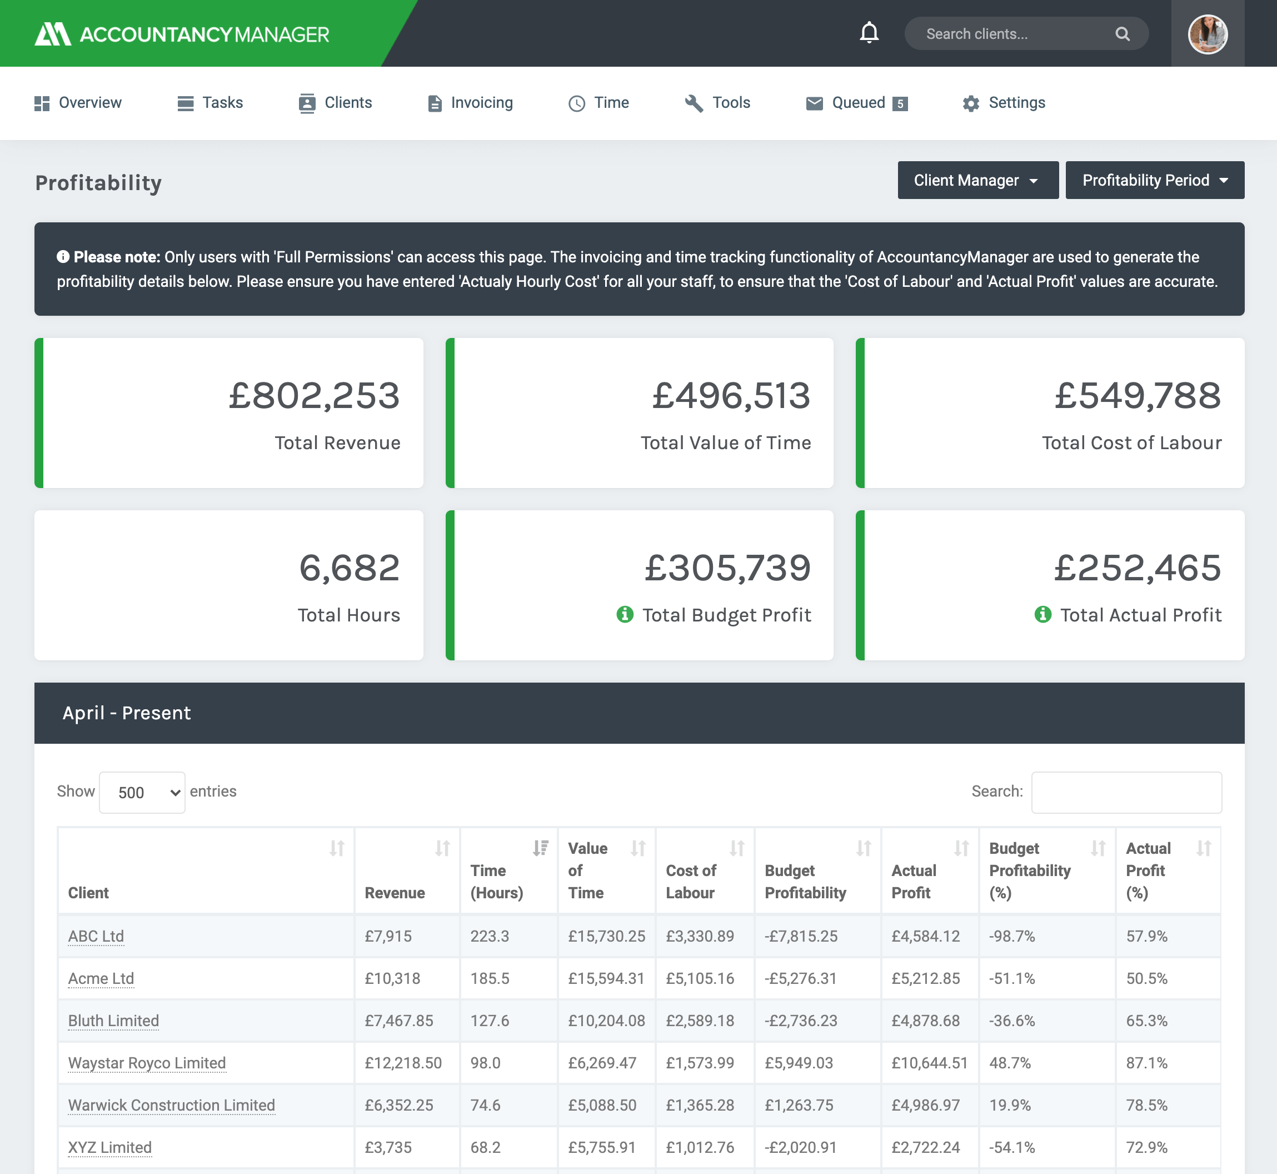Click the Settings gear icon
The image size is (1277, 1174).
[971, 103]
